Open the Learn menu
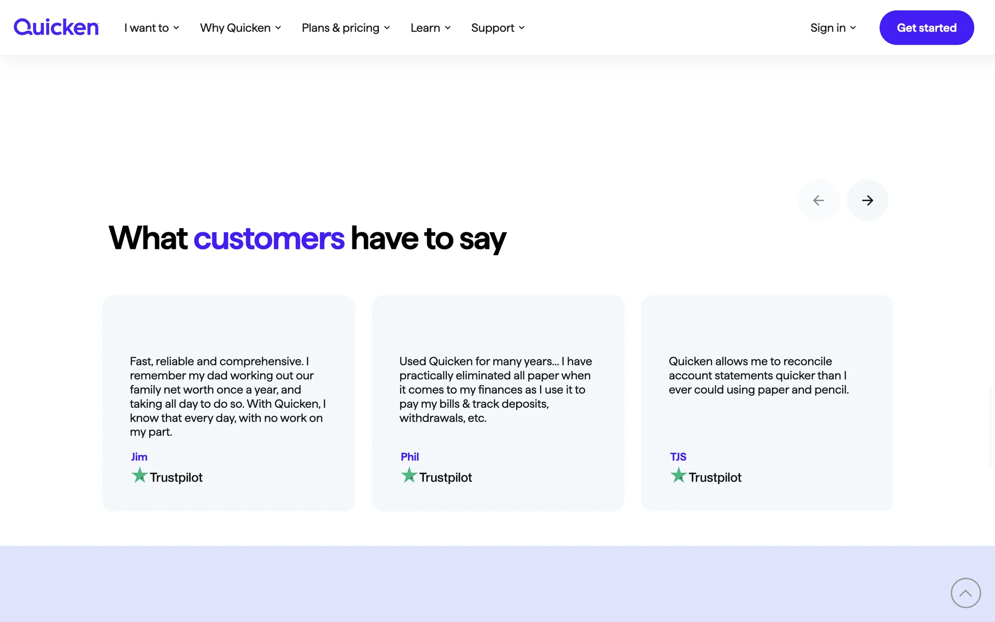Viewport: 995px width, 622px height. tap(430, 28)
